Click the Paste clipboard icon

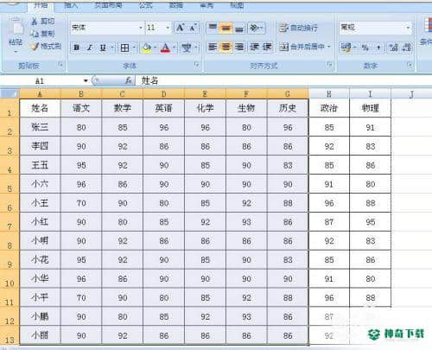(16, 28)
